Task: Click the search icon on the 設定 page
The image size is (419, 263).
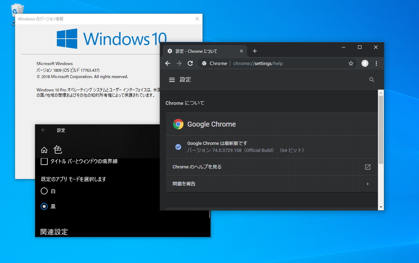Action: (372, 79)
